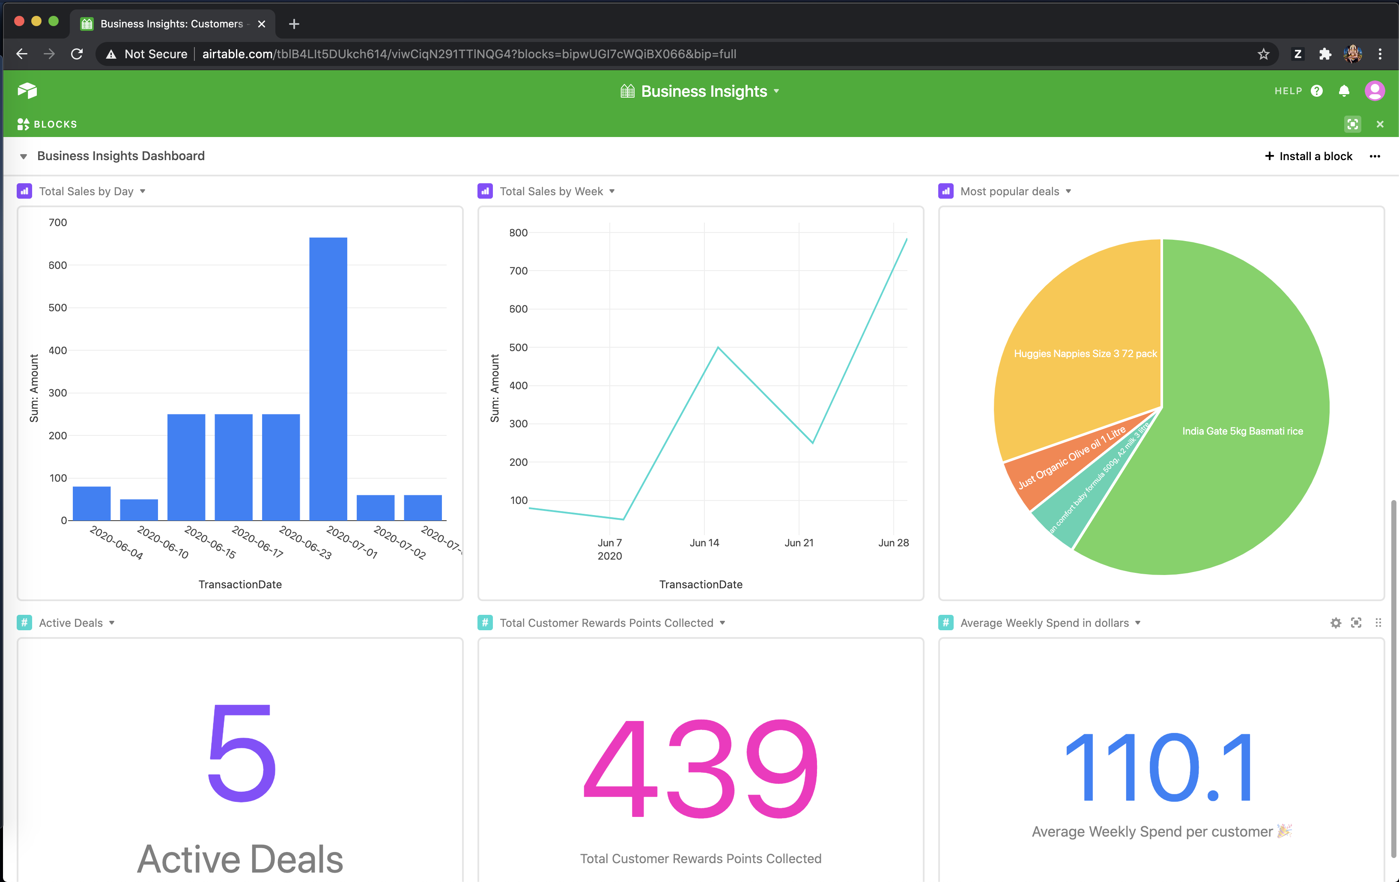The image size is (1399, 882).
Task: Toggle fullscreen for the blocks dashboard
Action: [1352, 124]
